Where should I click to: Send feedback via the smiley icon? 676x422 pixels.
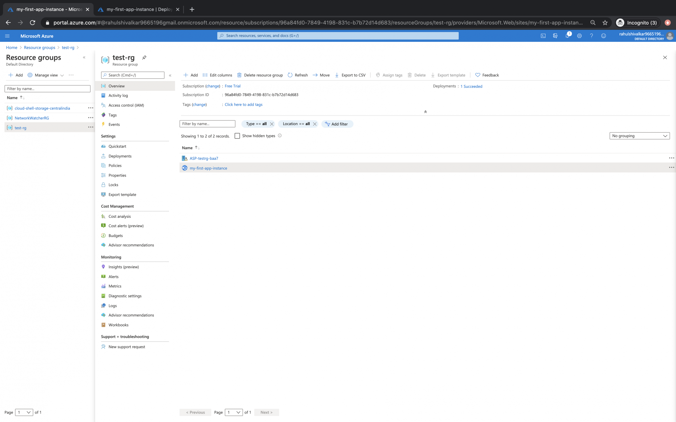[604, 36]
